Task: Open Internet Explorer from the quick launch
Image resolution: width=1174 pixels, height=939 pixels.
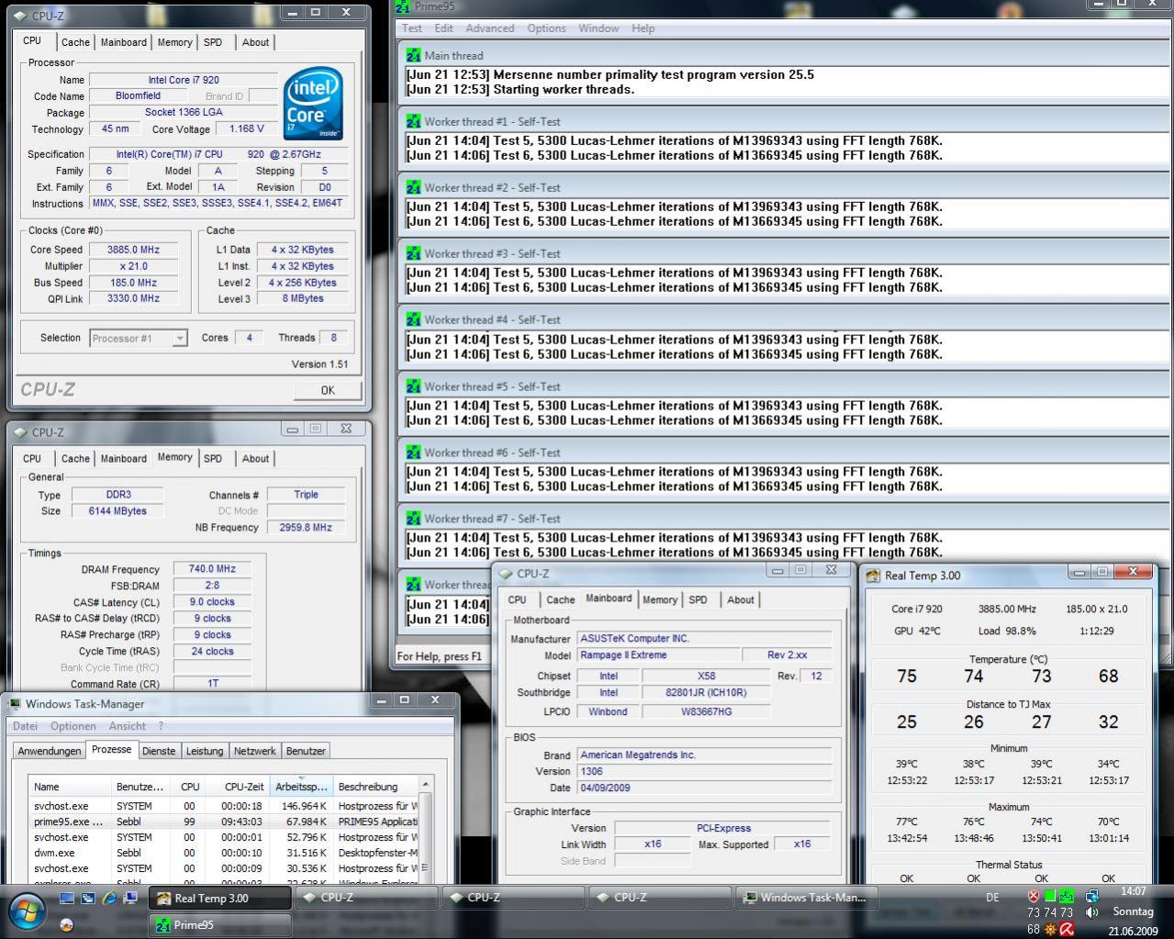Action: (x=109, y=898)
